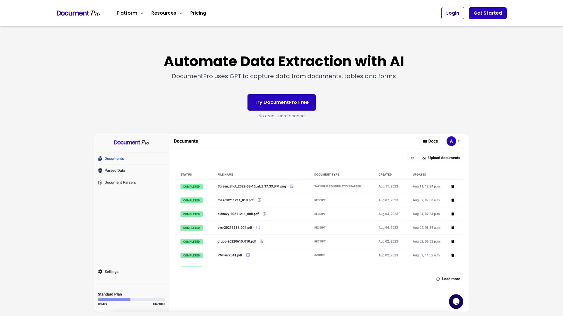563x316 pixels.
Task: Open the chat widget bubble
Action: 456,301
